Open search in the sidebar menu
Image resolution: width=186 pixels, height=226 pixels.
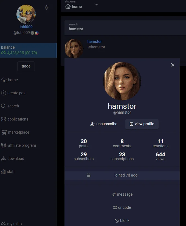[x=10, y=106]
